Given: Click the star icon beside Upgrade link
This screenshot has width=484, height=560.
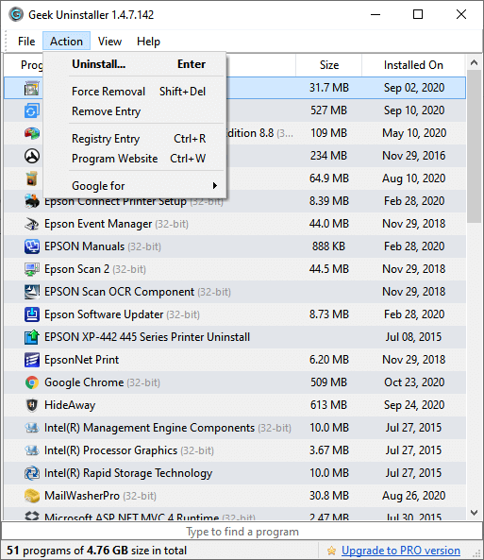Looking at the screenshot, I should click(331, 551).
